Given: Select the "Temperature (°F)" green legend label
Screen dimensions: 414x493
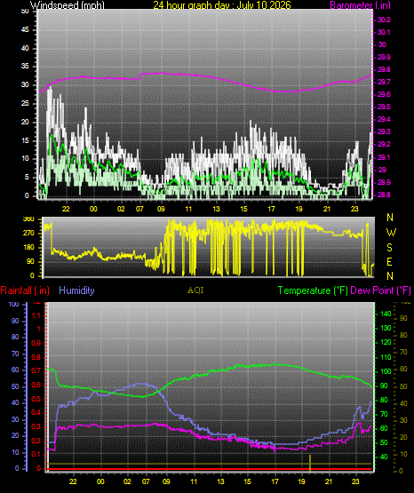Looking at the screenshot, I should pos(313,290).
